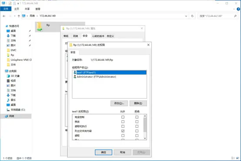Go up one folder level arrow

pyautogui.click(x=19, y=16)
